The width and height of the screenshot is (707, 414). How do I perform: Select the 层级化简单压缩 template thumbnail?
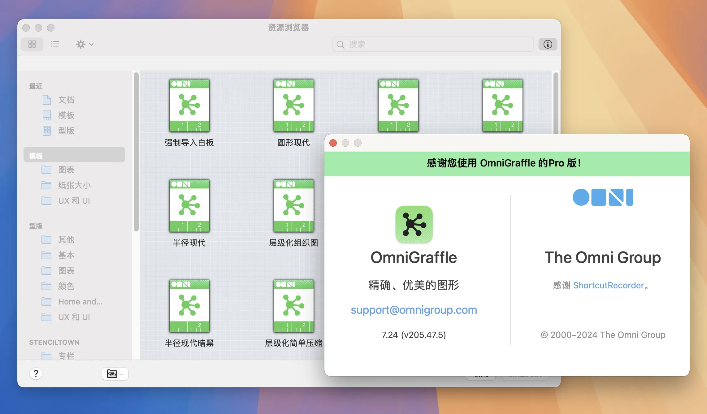click(293, 306)
